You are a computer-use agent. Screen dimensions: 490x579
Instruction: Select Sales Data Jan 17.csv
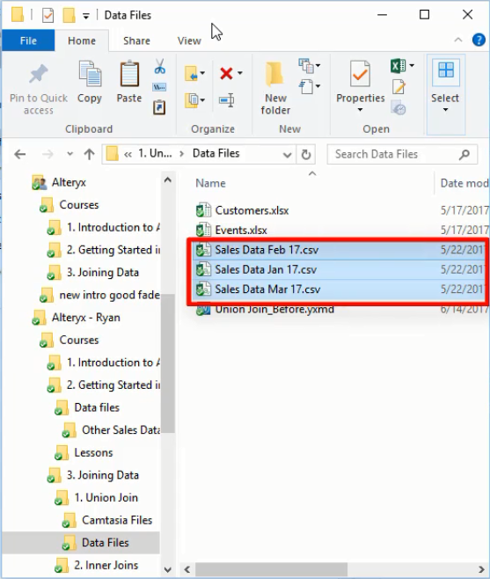[266, 269]
